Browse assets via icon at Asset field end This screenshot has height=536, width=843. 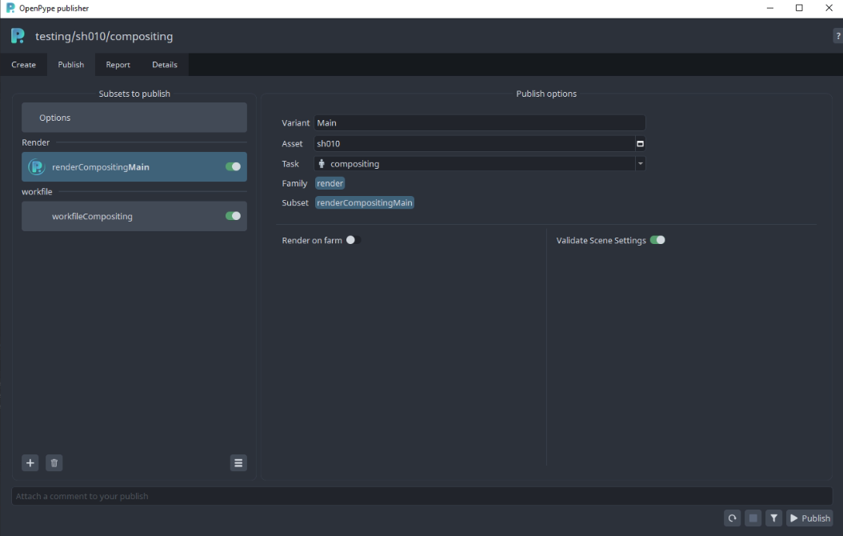[640, 143]
